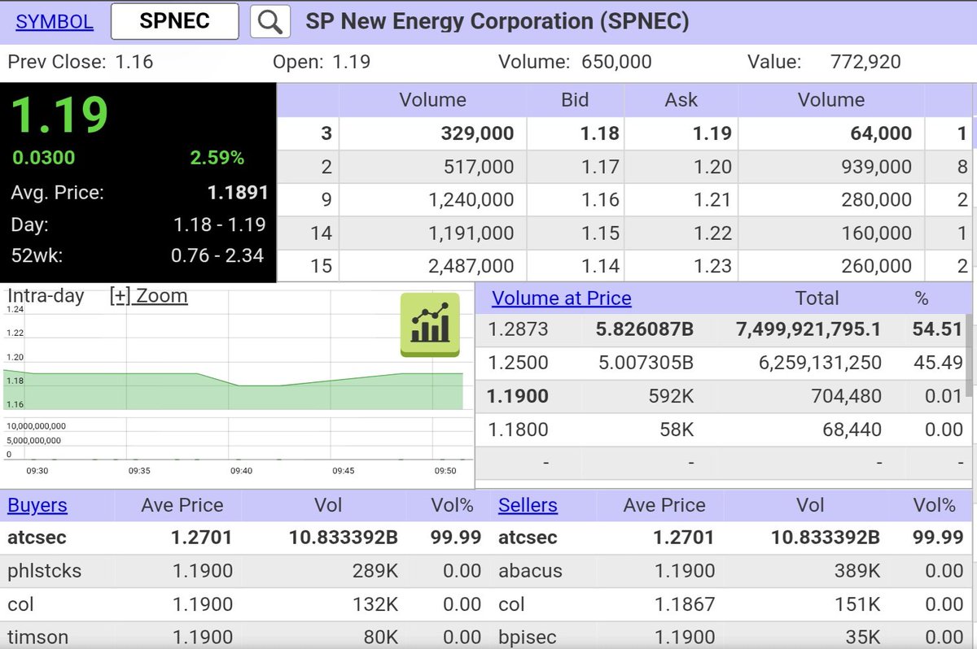
Task: Click the Value 772,920 figure
Action: click(865, 62)
